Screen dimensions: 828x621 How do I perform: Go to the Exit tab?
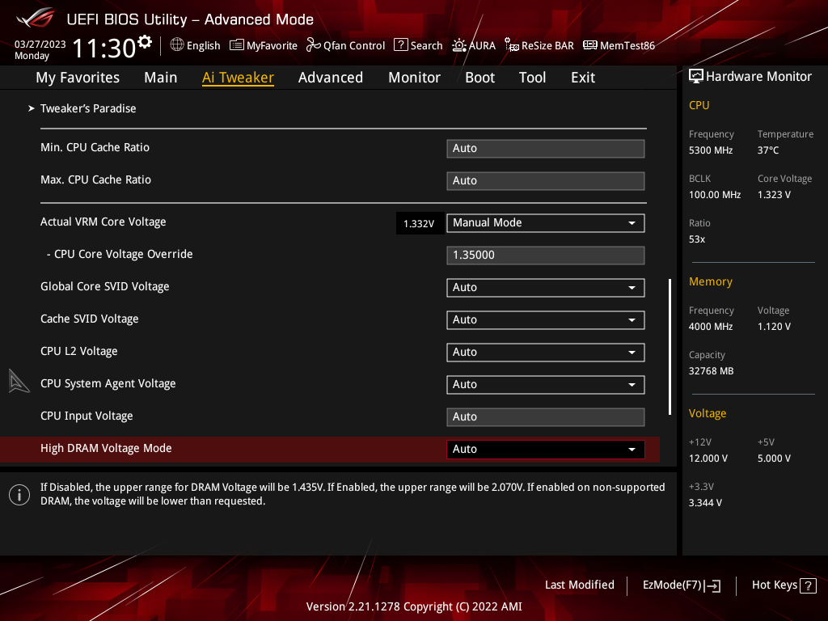pos(583,78)
